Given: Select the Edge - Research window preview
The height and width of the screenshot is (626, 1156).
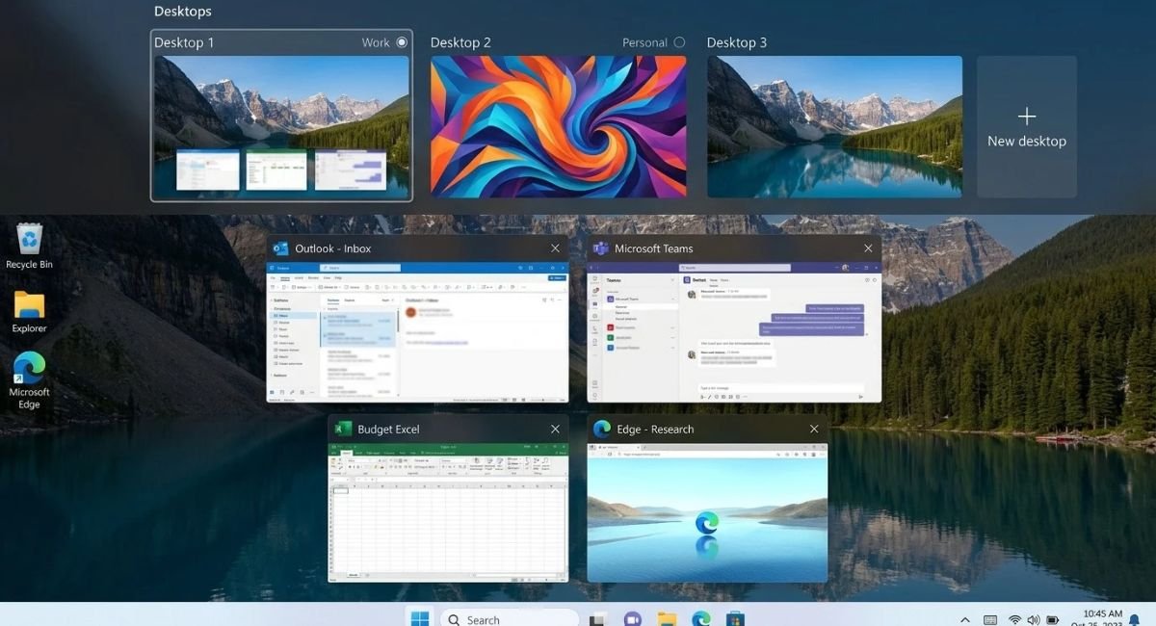Looking at the screenshot, I should tap(707, 512).
